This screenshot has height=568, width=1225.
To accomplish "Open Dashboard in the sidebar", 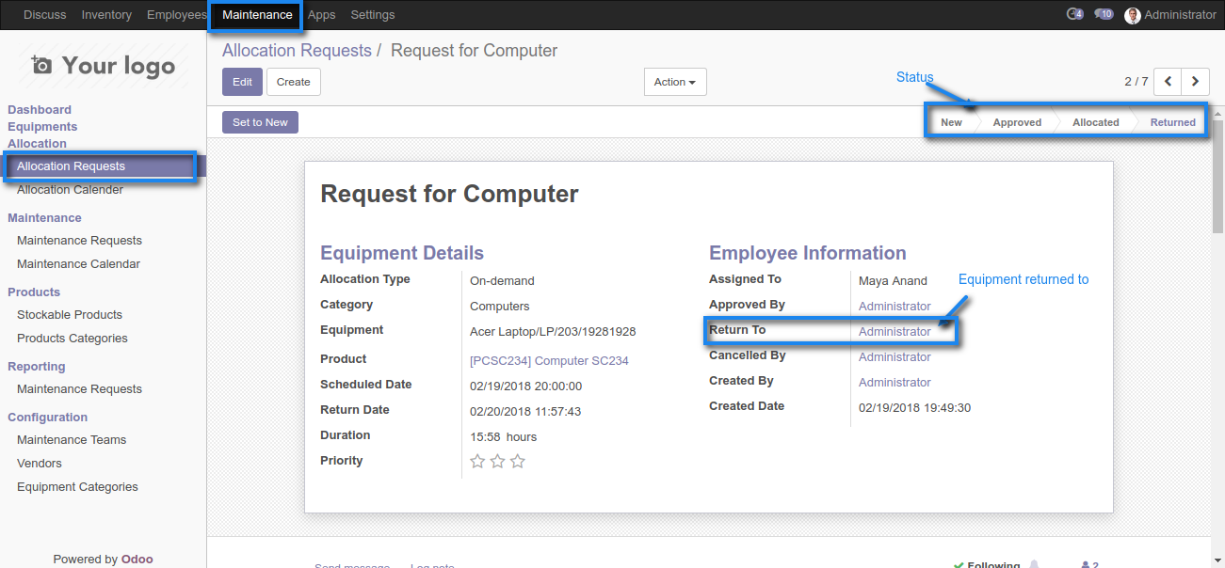I will 40,110.
